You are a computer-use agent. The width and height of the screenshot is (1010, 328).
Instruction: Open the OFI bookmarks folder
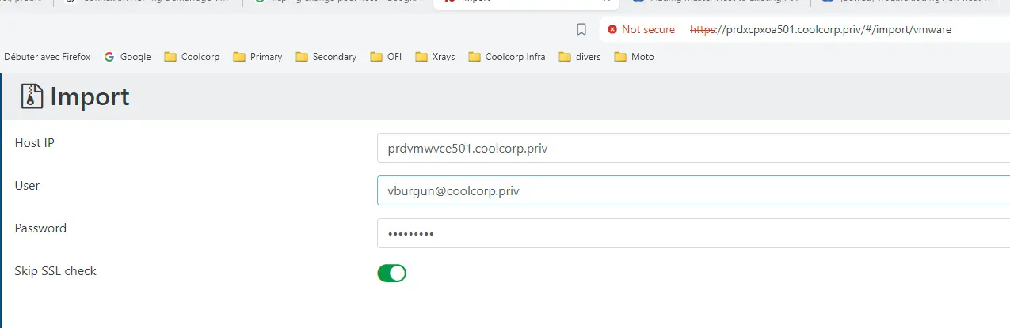pyautogui.click(x=386, y=57)
